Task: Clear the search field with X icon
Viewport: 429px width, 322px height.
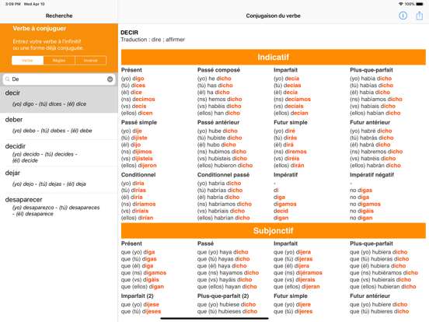Action: pos(110,79)
